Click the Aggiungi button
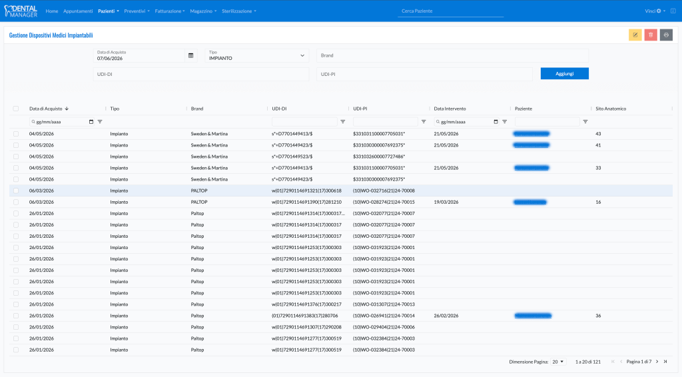The height and width of the screenshot is (377, 682). (x=565, y=73)
